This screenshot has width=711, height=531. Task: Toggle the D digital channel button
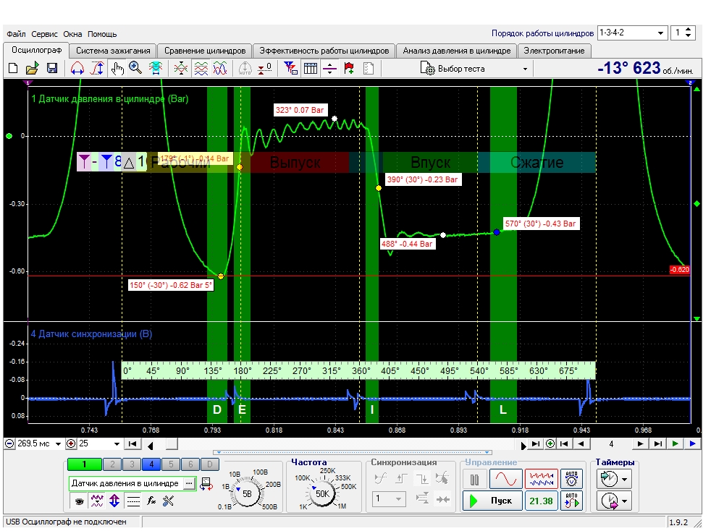[x=209, y=464]
